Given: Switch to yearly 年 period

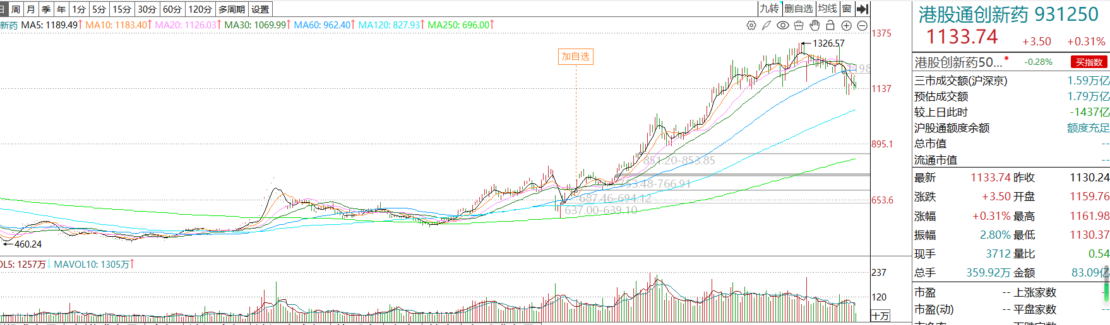Looking at the screenshot, I should [61, 9].
